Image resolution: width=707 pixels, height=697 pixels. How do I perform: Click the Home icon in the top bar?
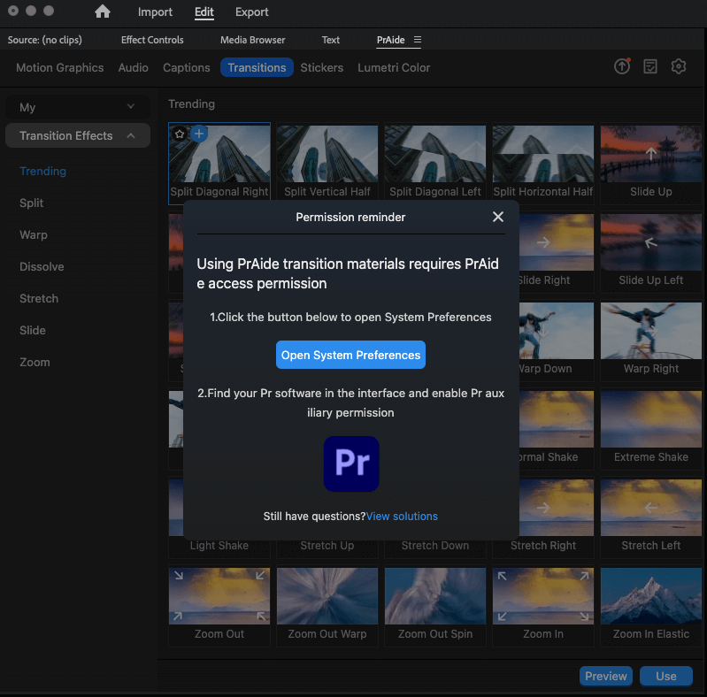(103, 11)
